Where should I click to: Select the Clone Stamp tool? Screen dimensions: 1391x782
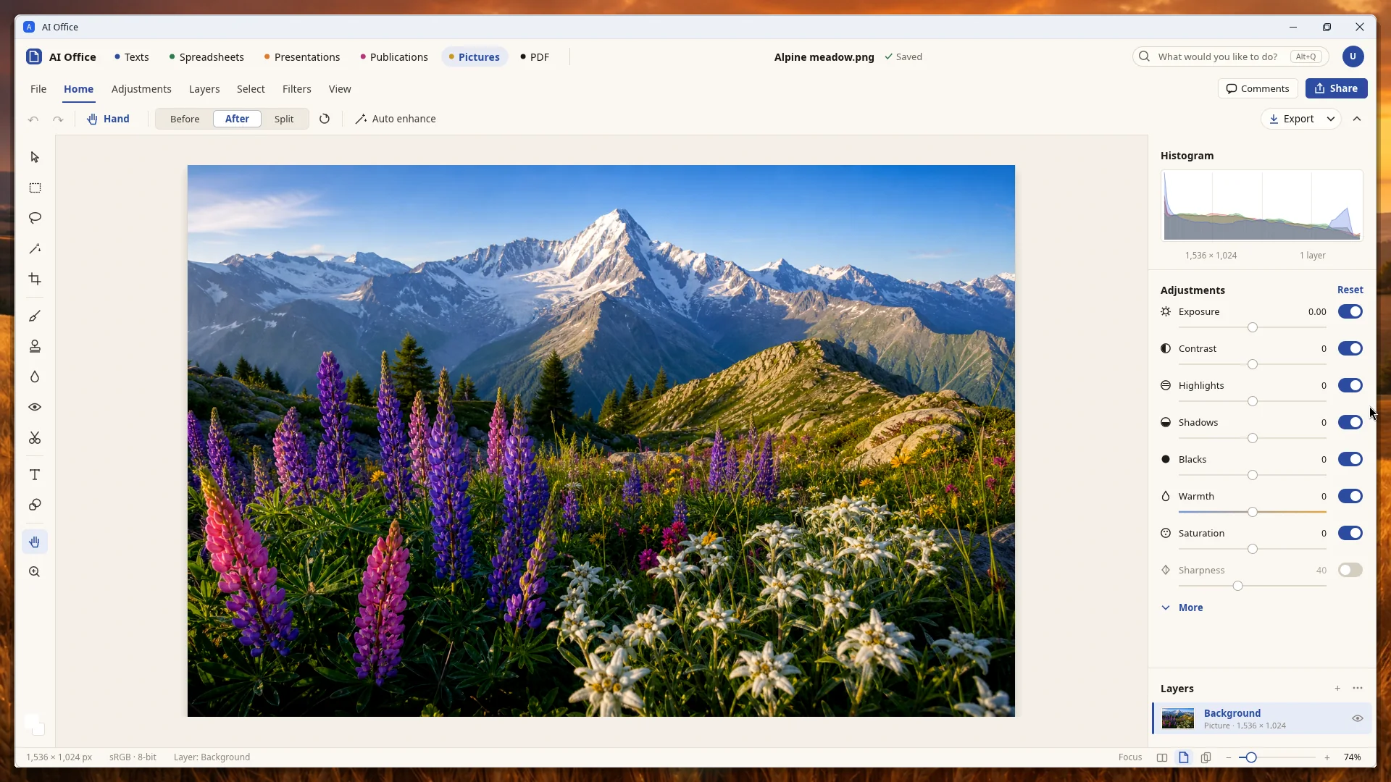(35, 346)
